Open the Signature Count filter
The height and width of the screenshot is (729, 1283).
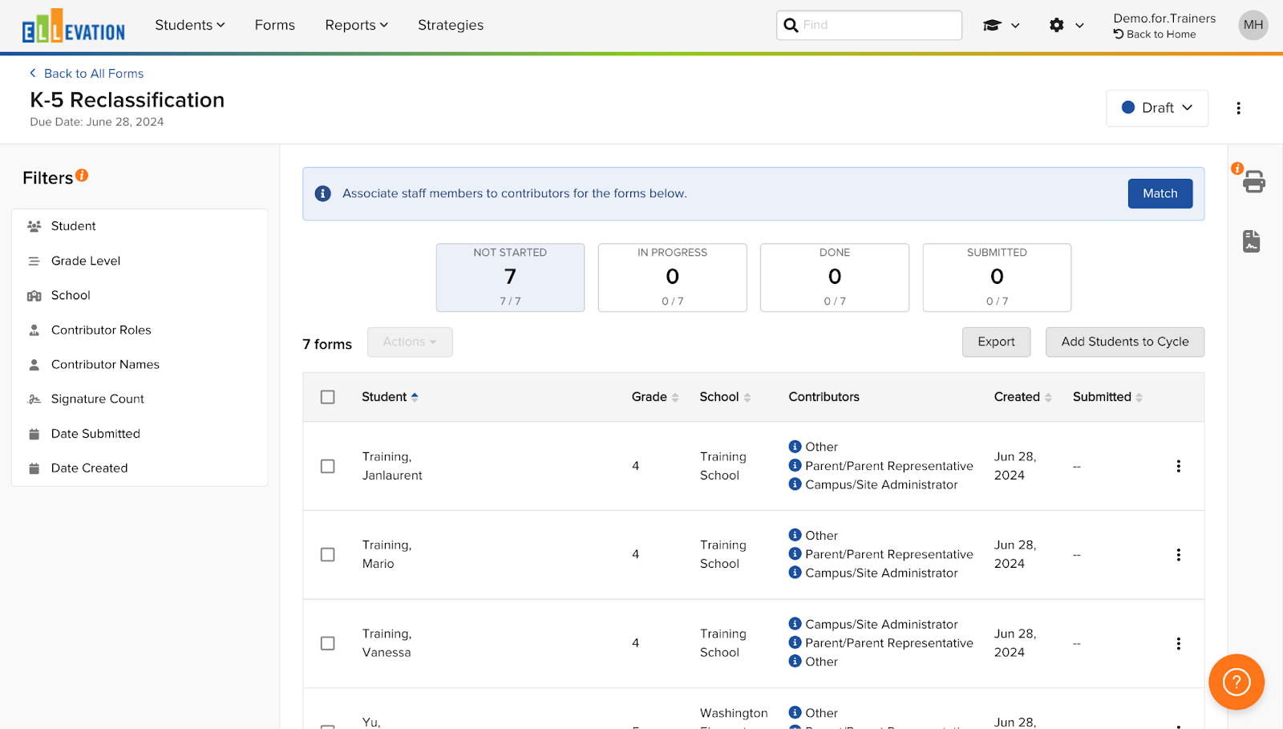click(140, 399)
